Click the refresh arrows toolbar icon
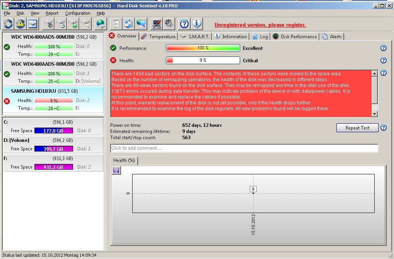Image resolution: width=394 pixels, height=259 pixels. [x=8, y=24]
